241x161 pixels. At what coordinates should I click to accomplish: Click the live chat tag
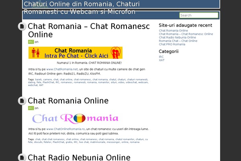(x=84, y=142)
